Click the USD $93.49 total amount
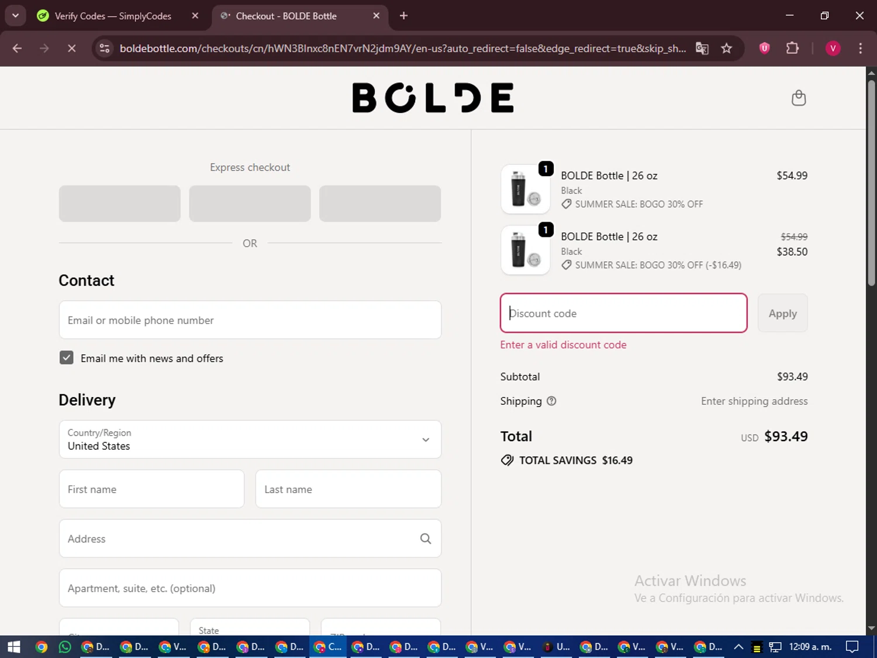The width and height of the screenshot is (877, 658). coord(774,436)
